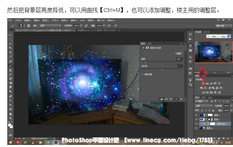Screen dimensions: 233x147
Task: Click the Windows Start button
Action: tap(11, 143)
